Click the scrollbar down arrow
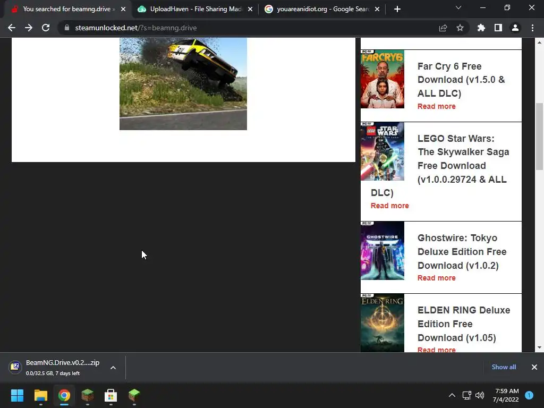544x408 pixels. click(x=539, y=347)
